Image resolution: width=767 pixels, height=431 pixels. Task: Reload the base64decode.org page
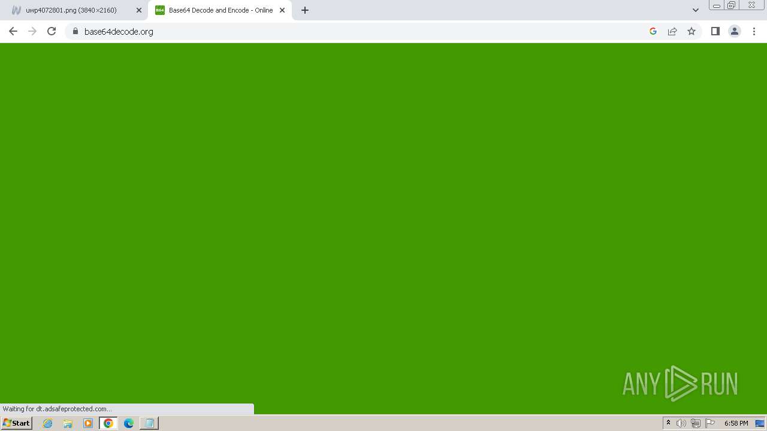[x=52, y=31]
